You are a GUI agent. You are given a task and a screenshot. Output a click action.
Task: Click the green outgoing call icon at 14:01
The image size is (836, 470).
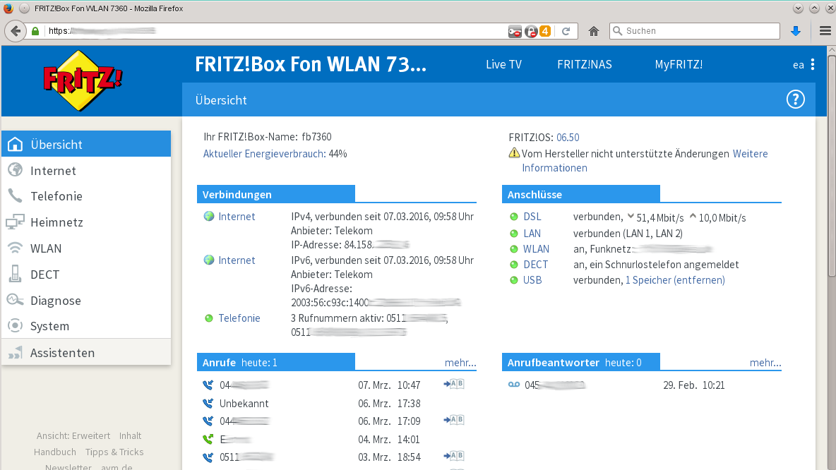pyautogui.click(x=208, y=439)
